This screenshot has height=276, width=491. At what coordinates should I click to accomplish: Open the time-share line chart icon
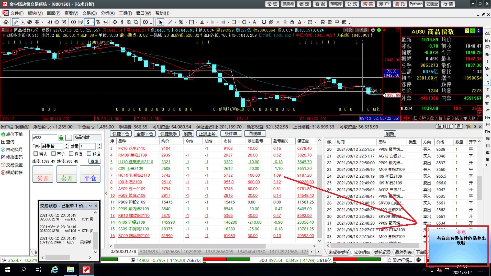[487, 33]
